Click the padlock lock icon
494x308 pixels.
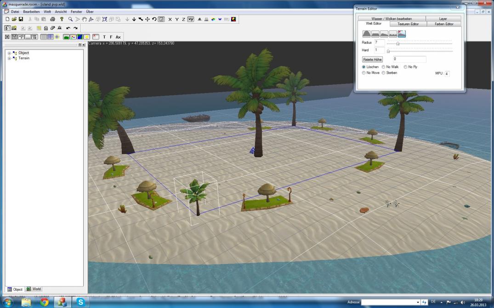(46, 28)
